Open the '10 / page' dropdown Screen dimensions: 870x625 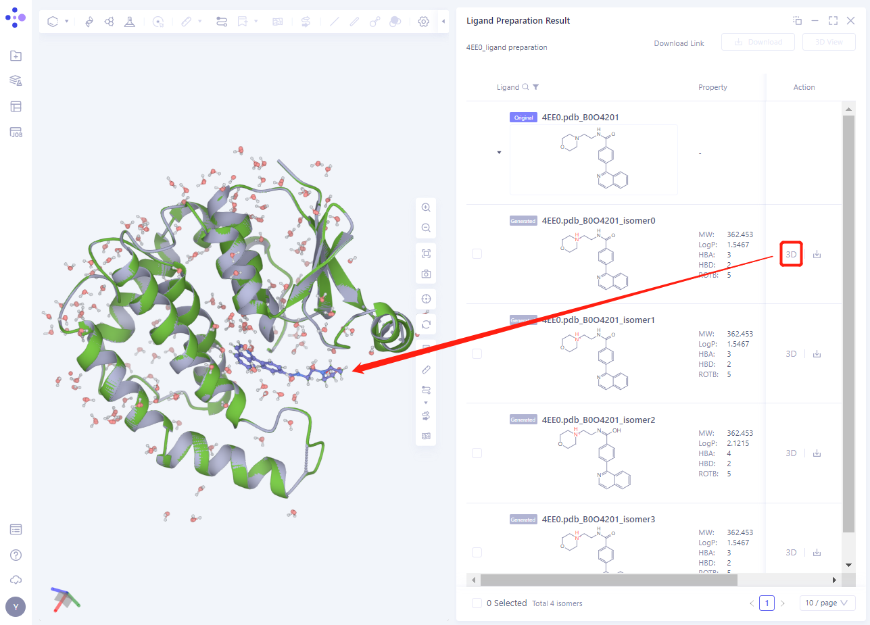pos(827,603)
